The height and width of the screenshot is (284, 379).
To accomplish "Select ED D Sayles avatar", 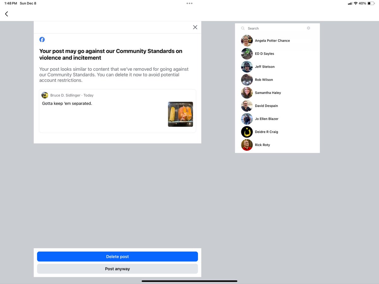I will pyautogui.click(x=247, y=54).
